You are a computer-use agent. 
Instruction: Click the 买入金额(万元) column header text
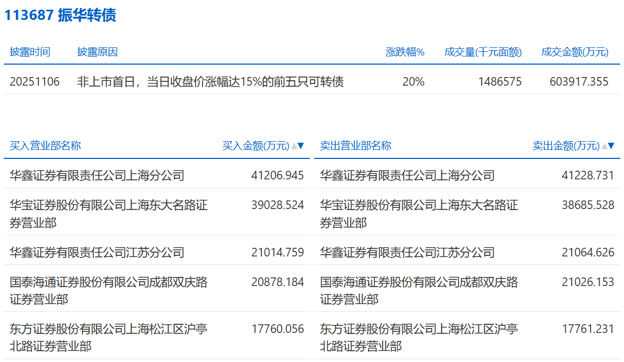[x=255, y=146]
